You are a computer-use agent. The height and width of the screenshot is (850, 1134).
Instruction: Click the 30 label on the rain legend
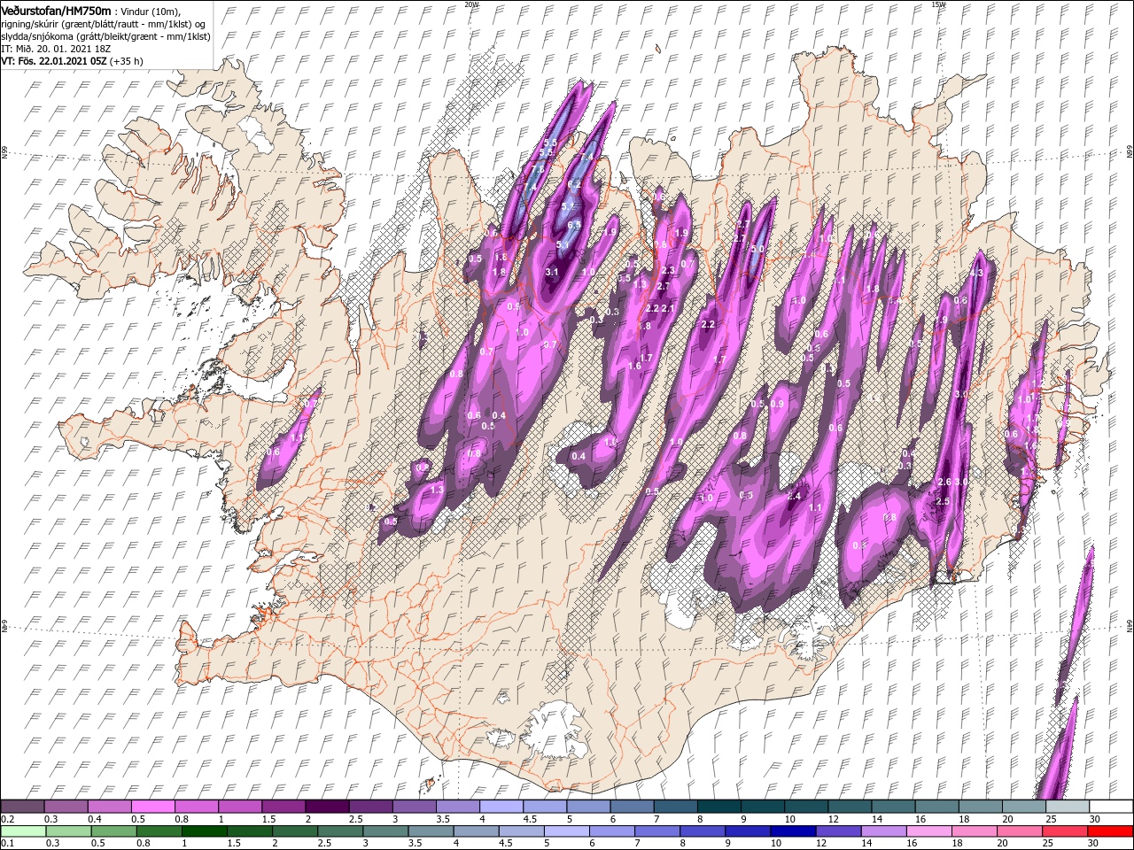[x=1091, y=844]
